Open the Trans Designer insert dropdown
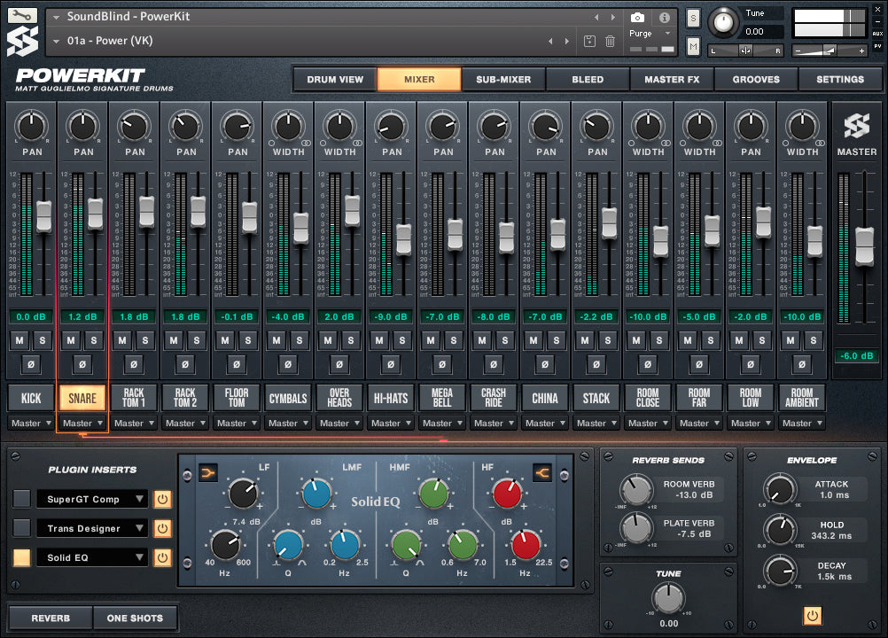This screenshot has height=638, width=888. 92,529
